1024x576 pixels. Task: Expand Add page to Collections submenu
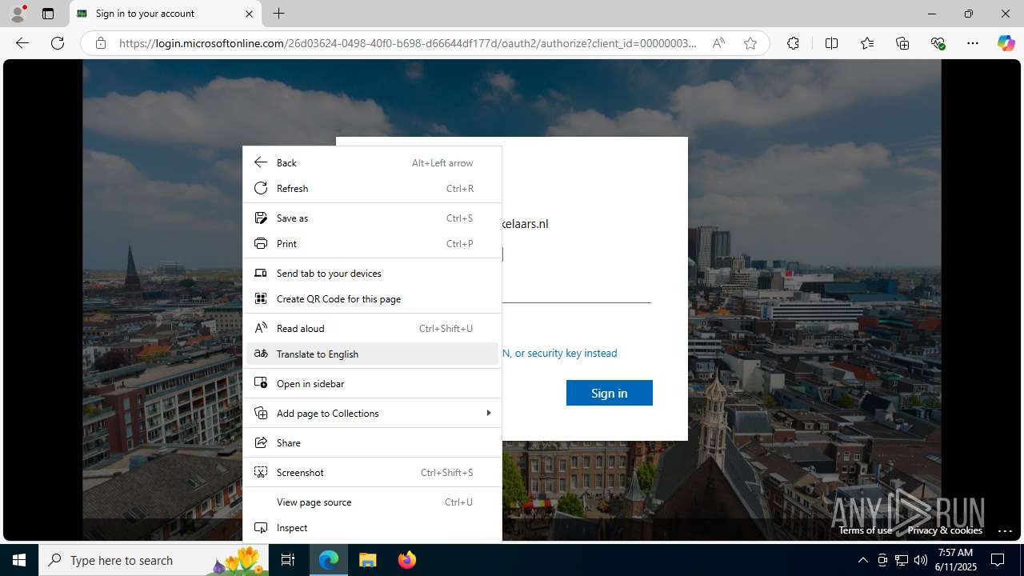click(x=372, y=413)
